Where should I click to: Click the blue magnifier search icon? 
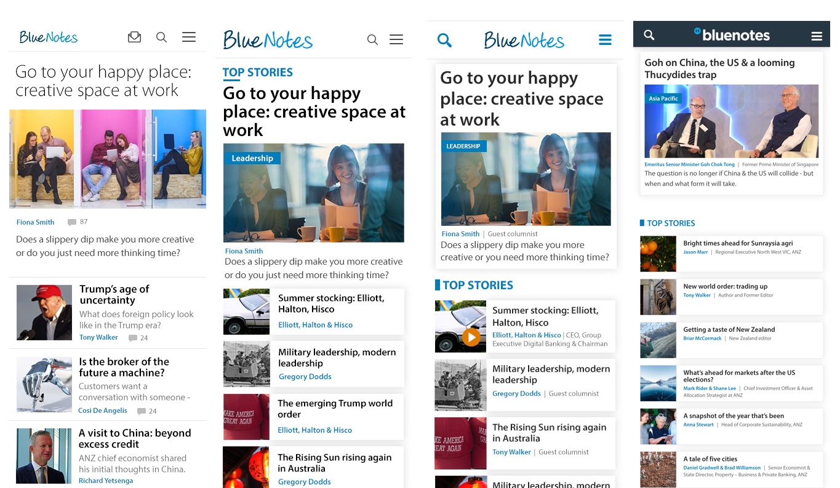(x=444, y=41)
